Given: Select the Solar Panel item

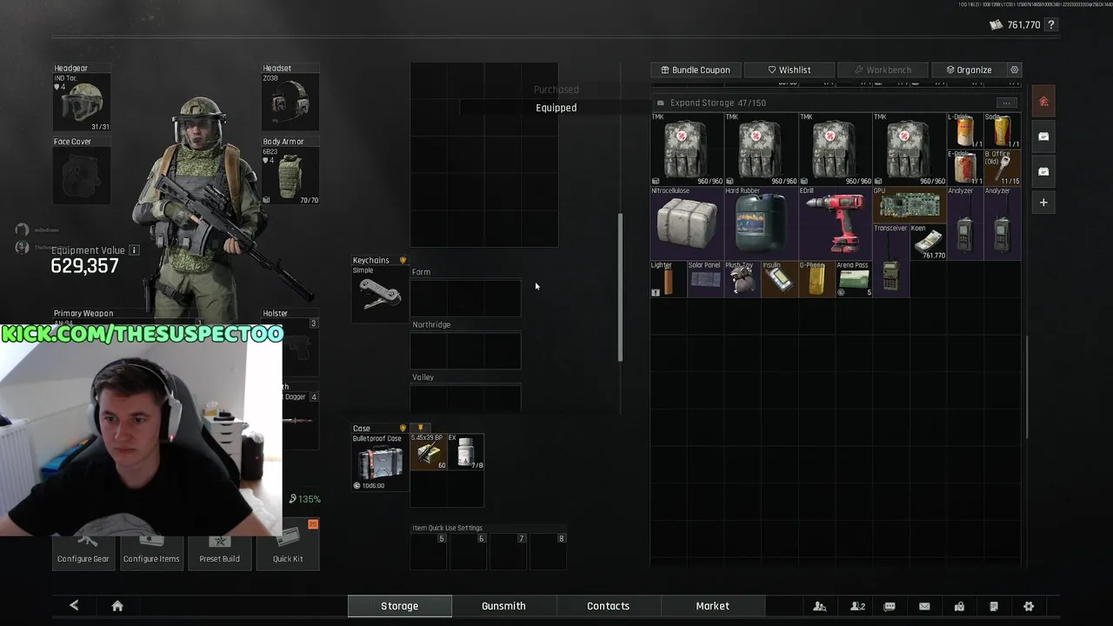Looking at the screenshot, I should (705, 278).
